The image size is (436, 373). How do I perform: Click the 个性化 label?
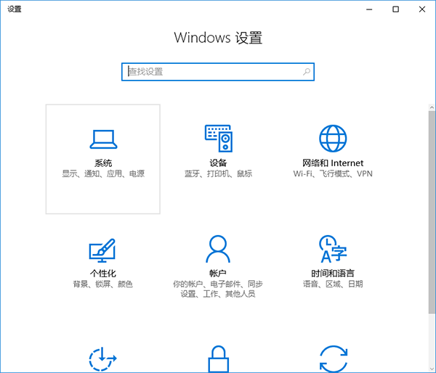tap(103, 274)
